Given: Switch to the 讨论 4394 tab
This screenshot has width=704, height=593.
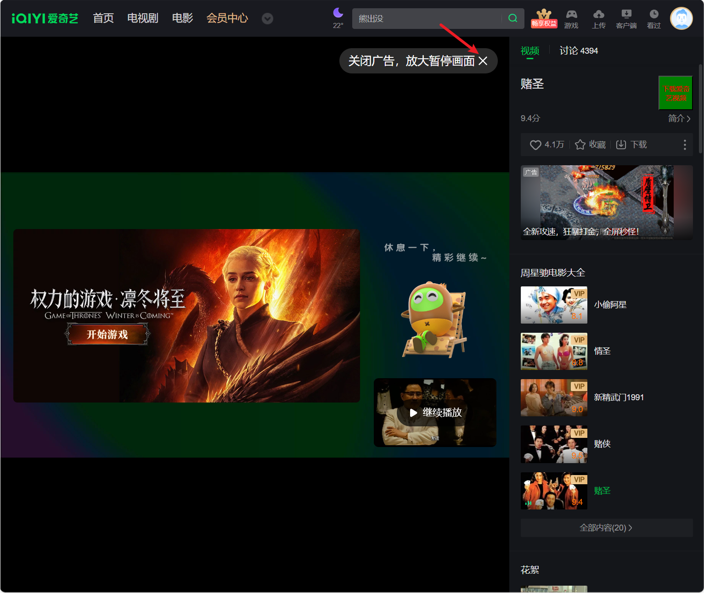Looking at the screenshot, I should pyautogui.click(x=579, y=50).
